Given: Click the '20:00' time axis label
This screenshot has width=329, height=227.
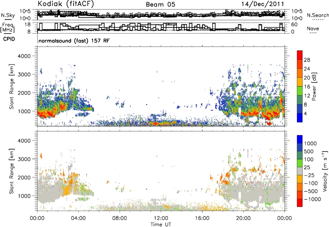Looking at the screenshot, I should point(243,218).
